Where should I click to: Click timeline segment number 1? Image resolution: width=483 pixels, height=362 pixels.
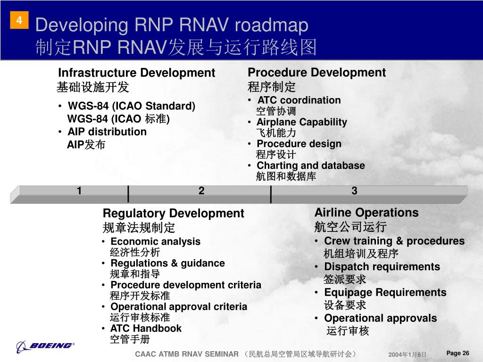click(x=79, y=191)
